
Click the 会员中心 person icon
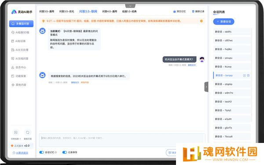pos(13,67)
